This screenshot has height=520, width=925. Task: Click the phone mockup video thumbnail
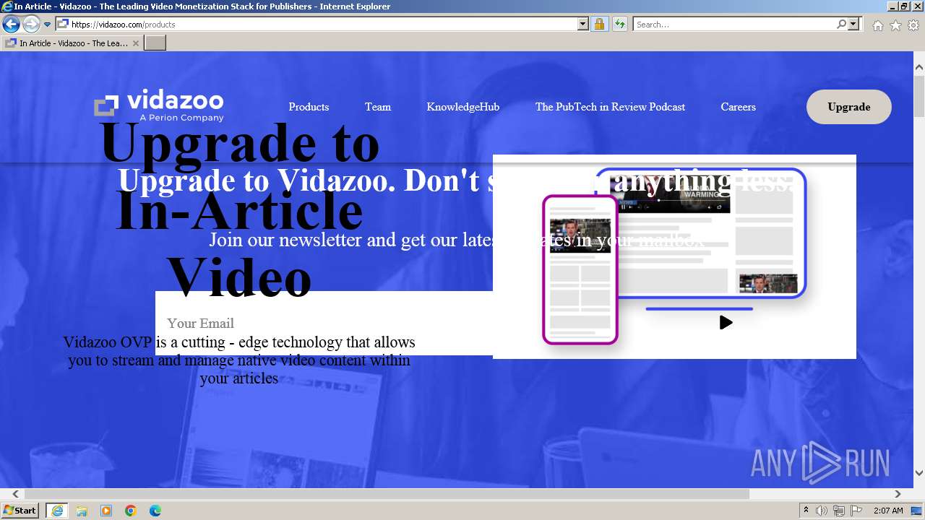[x=580, y=236]
